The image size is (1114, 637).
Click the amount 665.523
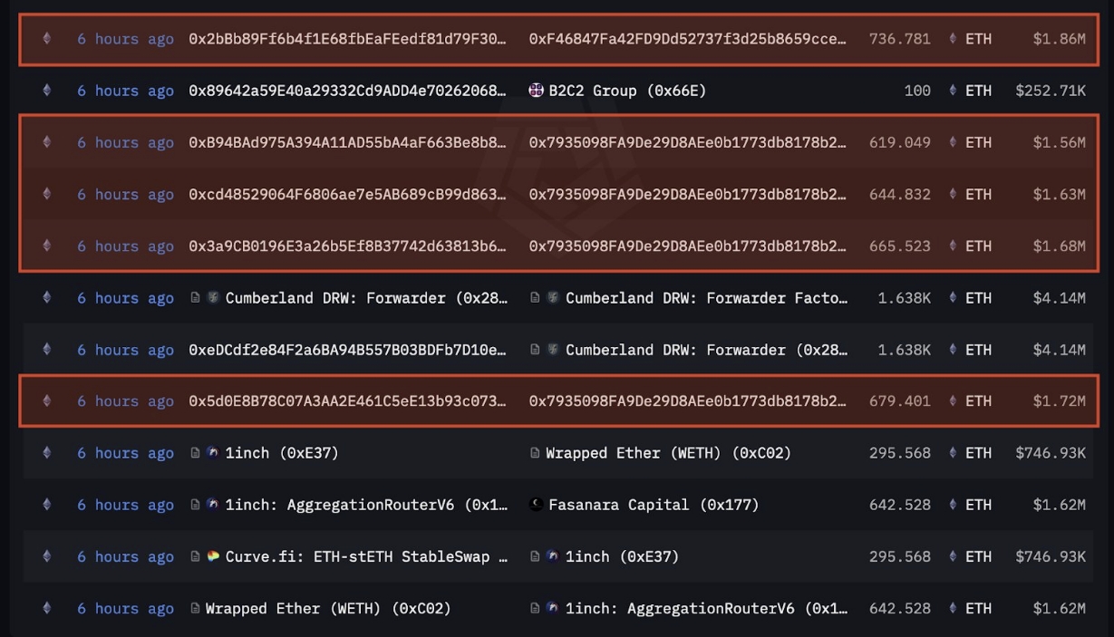coord(899,246)
